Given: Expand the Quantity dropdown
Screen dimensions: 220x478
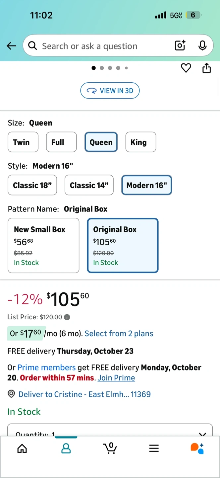Looking at the screenshot, I should coord(110,432).
